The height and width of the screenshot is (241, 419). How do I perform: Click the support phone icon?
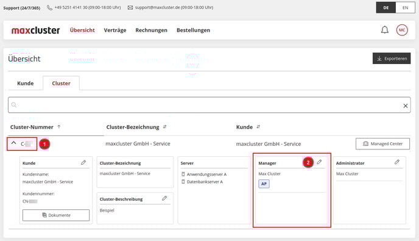[49, 8]
